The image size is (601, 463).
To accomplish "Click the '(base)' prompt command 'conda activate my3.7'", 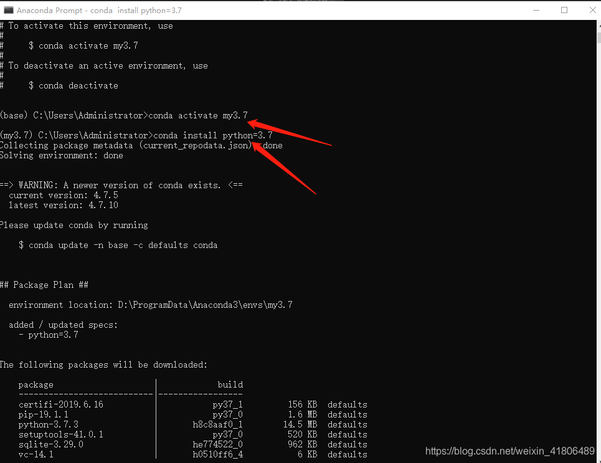I will point(198,115).
